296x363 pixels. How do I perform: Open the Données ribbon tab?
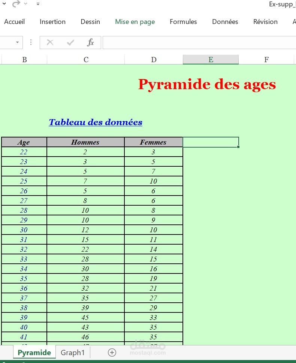coord(225,22)
